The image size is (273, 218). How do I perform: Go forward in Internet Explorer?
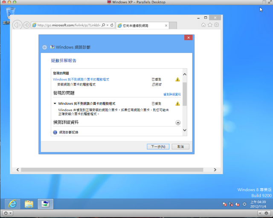pos(26,25)
